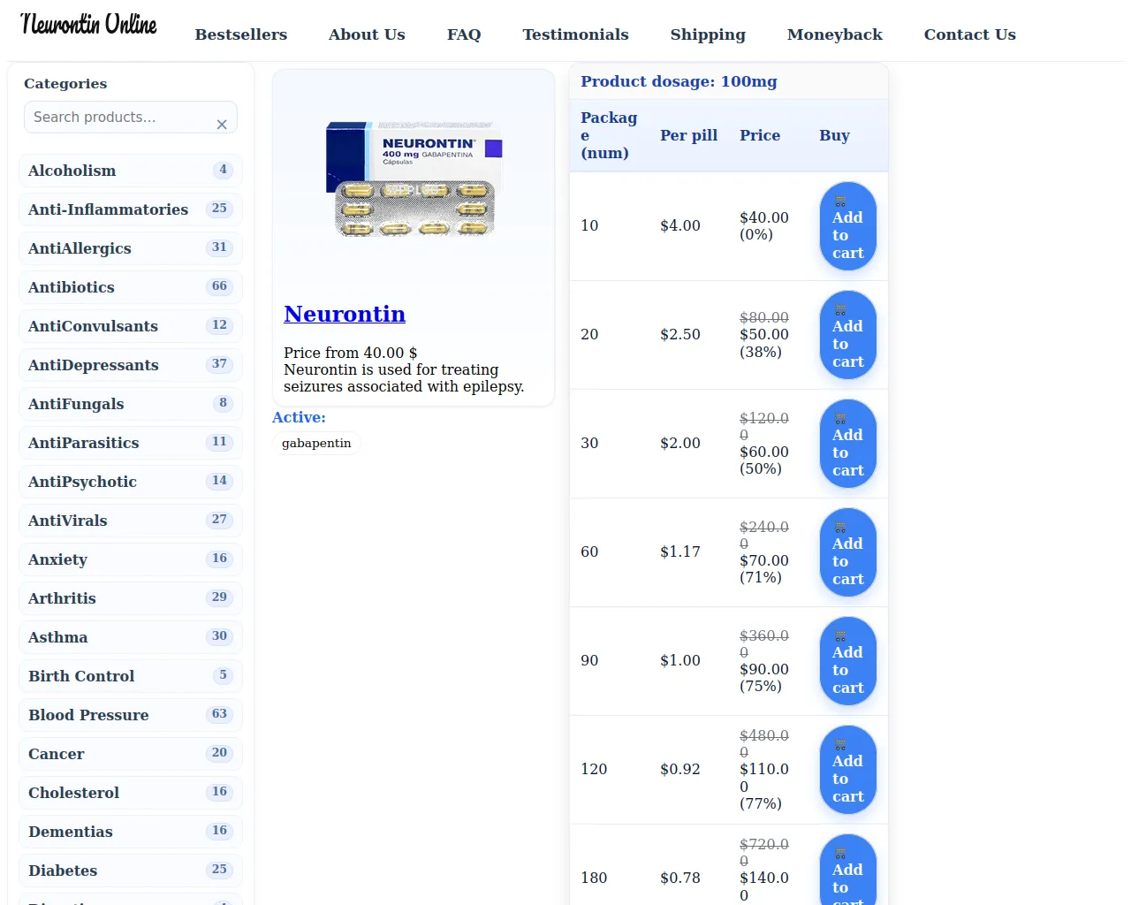The image size is (1131, 905).
Task: Open the Contact Us page
Action: coord(969,34)
